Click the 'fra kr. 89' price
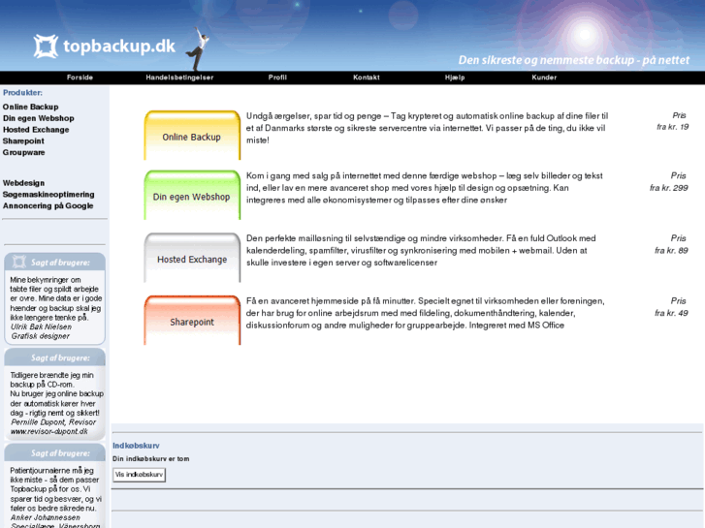 671,250
